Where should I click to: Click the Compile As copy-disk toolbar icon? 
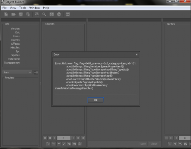pyautogui.click(x=28, y=15)
